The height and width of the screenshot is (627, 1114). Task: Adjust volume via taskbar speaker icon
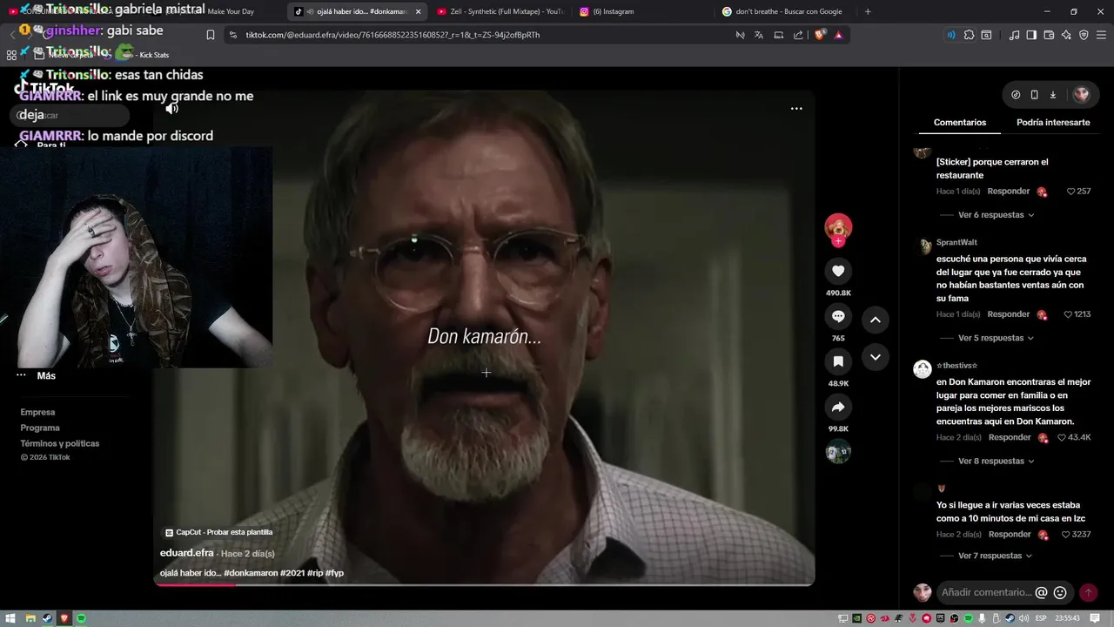tap(1024, 618)
